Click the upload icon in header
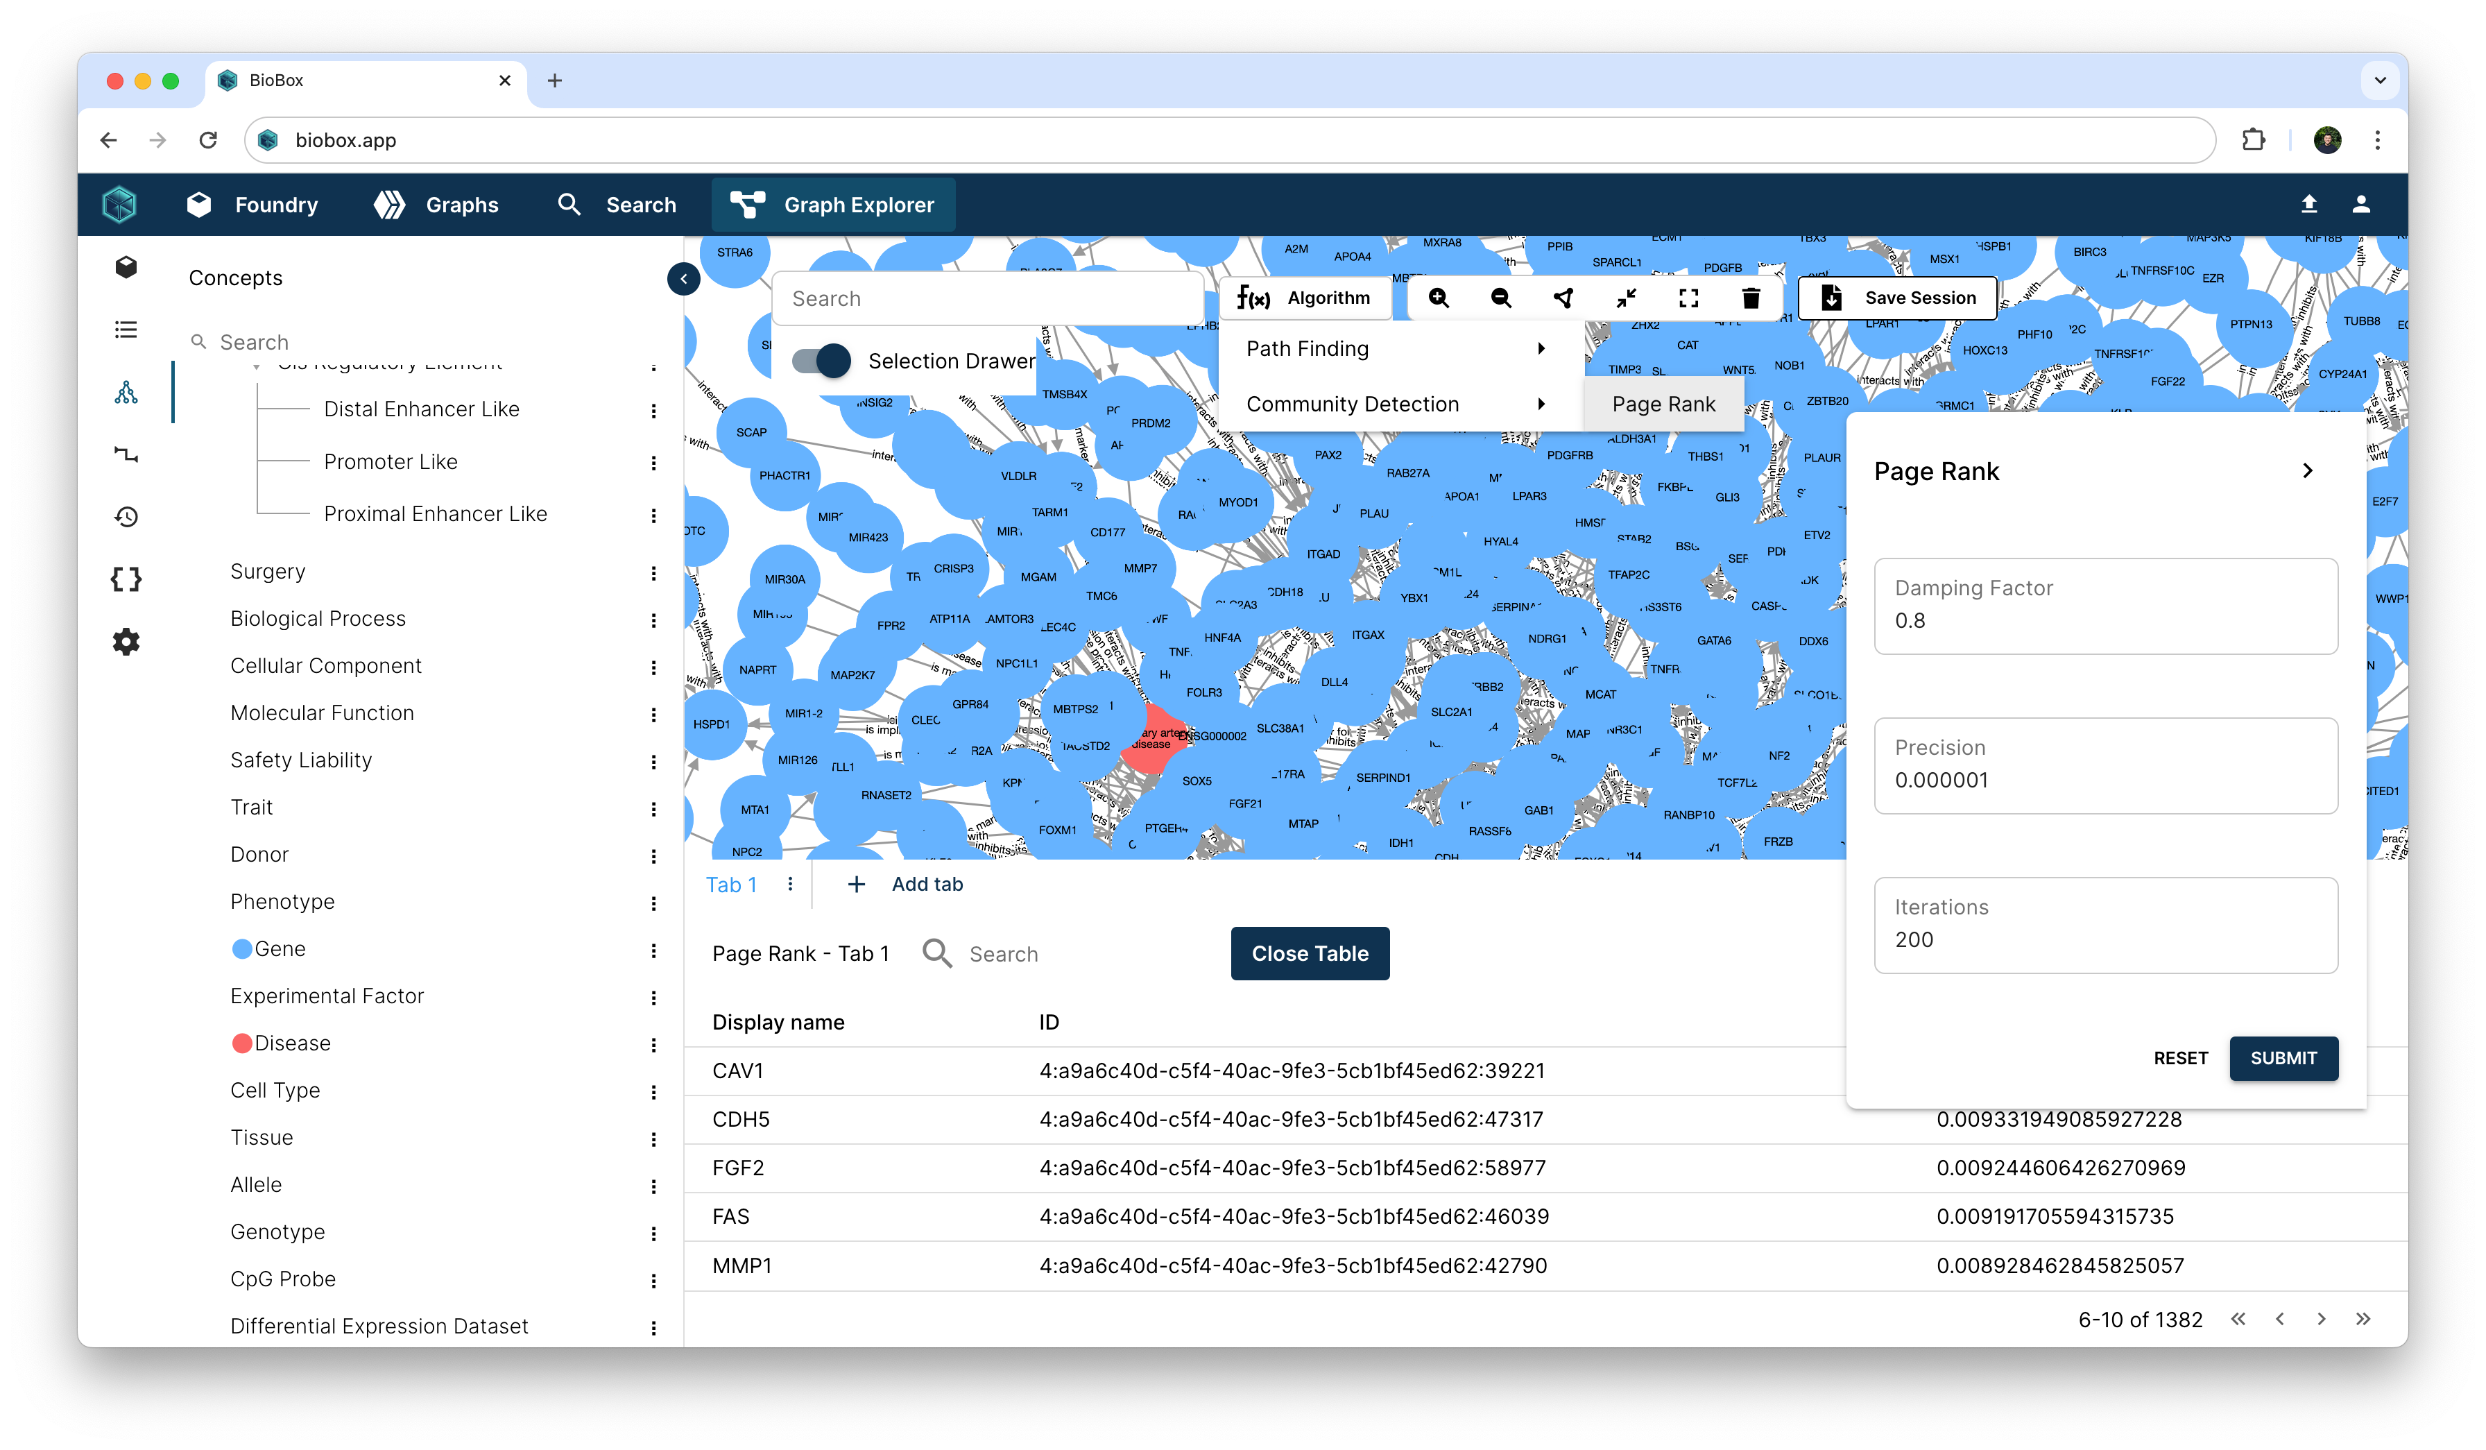The image size is (2486, 1450). click(2309, 204)
